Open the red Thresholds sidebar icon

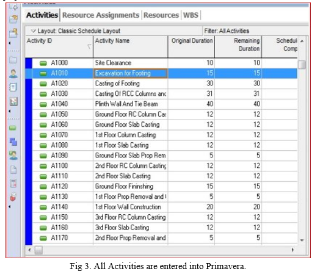13,197
